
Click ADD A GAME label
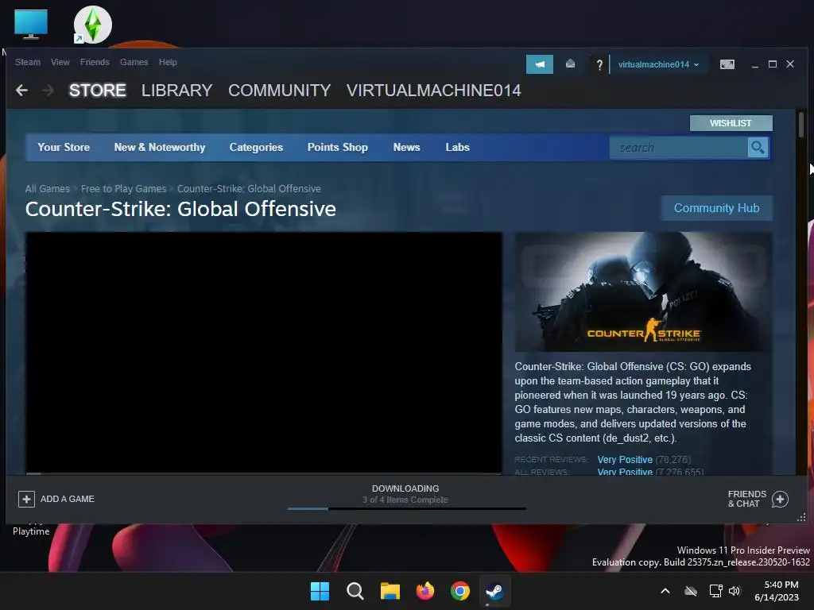coord(68,499)
